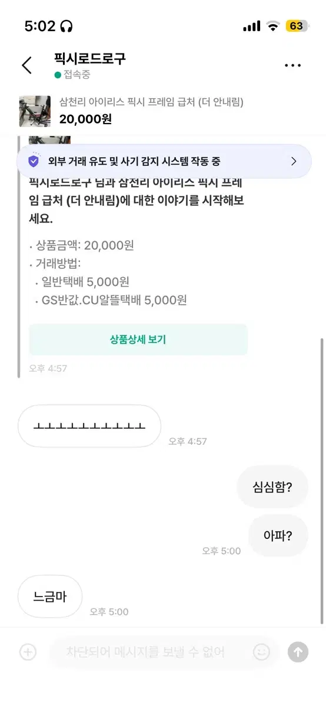Open the three-dot more options menu

pos(292,65)
